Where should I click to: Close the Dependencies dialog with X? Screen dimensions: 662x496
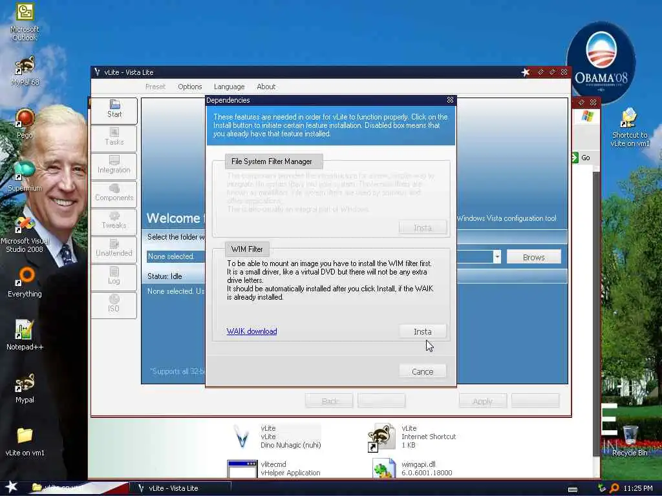point(450,100)
